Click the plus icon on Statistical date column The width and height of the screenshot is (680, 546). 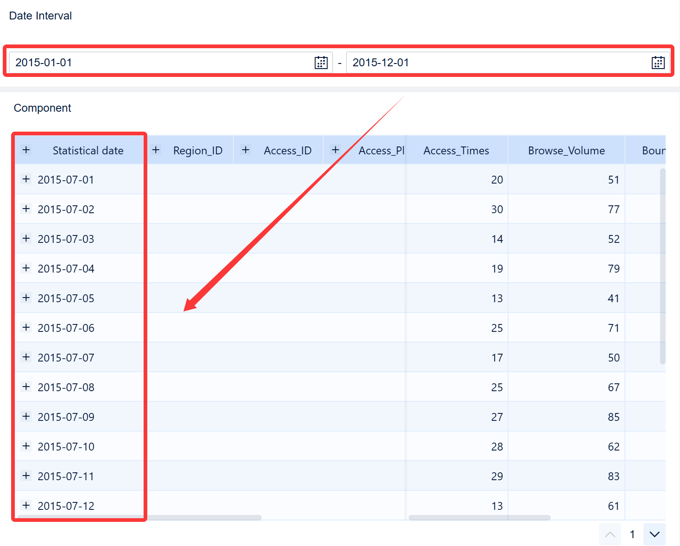click(x=26, y=150)
